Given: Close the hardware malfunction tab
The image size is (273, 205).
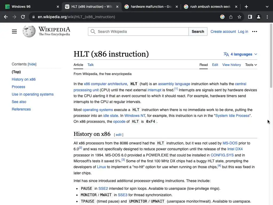Looking at the screenshot, I should (x=177, y=7).
